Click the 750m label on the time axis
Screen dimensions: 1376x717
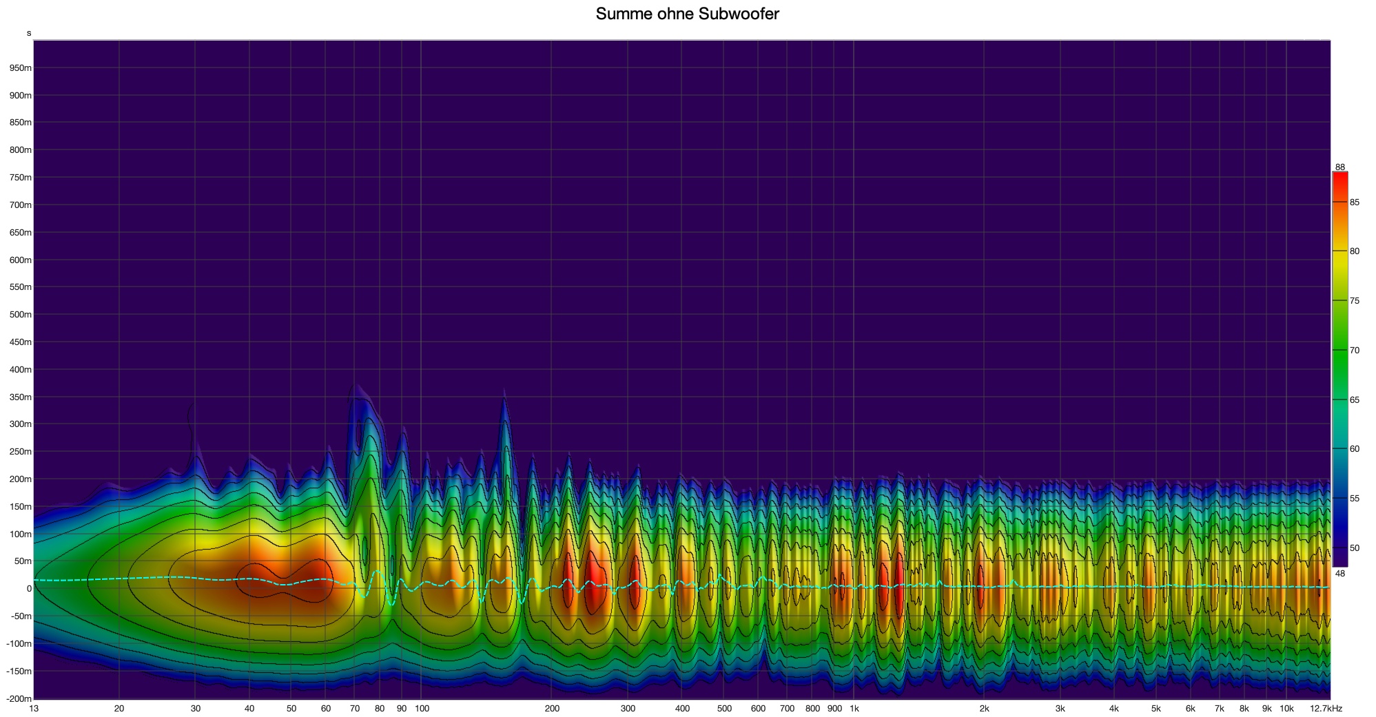pyautogui.click(x=20, y=178)
